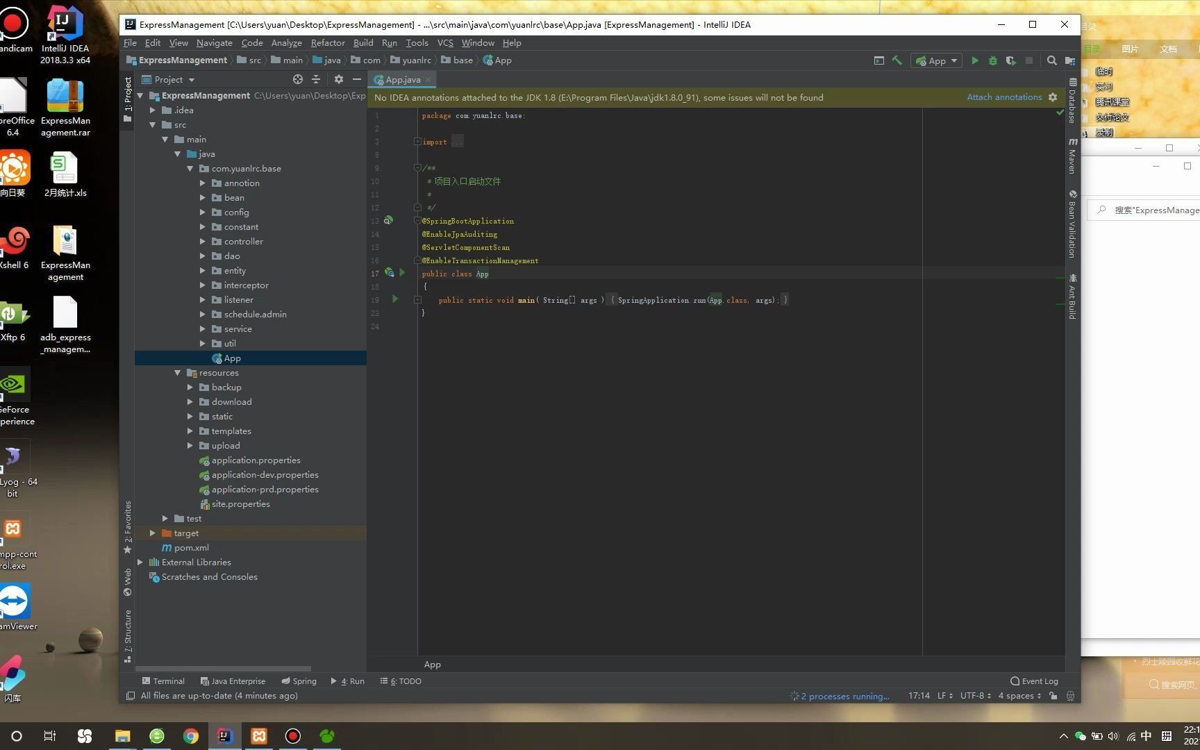Screen dimensions: 1200x750
Task: Open the Refactor menu
Action: pos(328,43)
